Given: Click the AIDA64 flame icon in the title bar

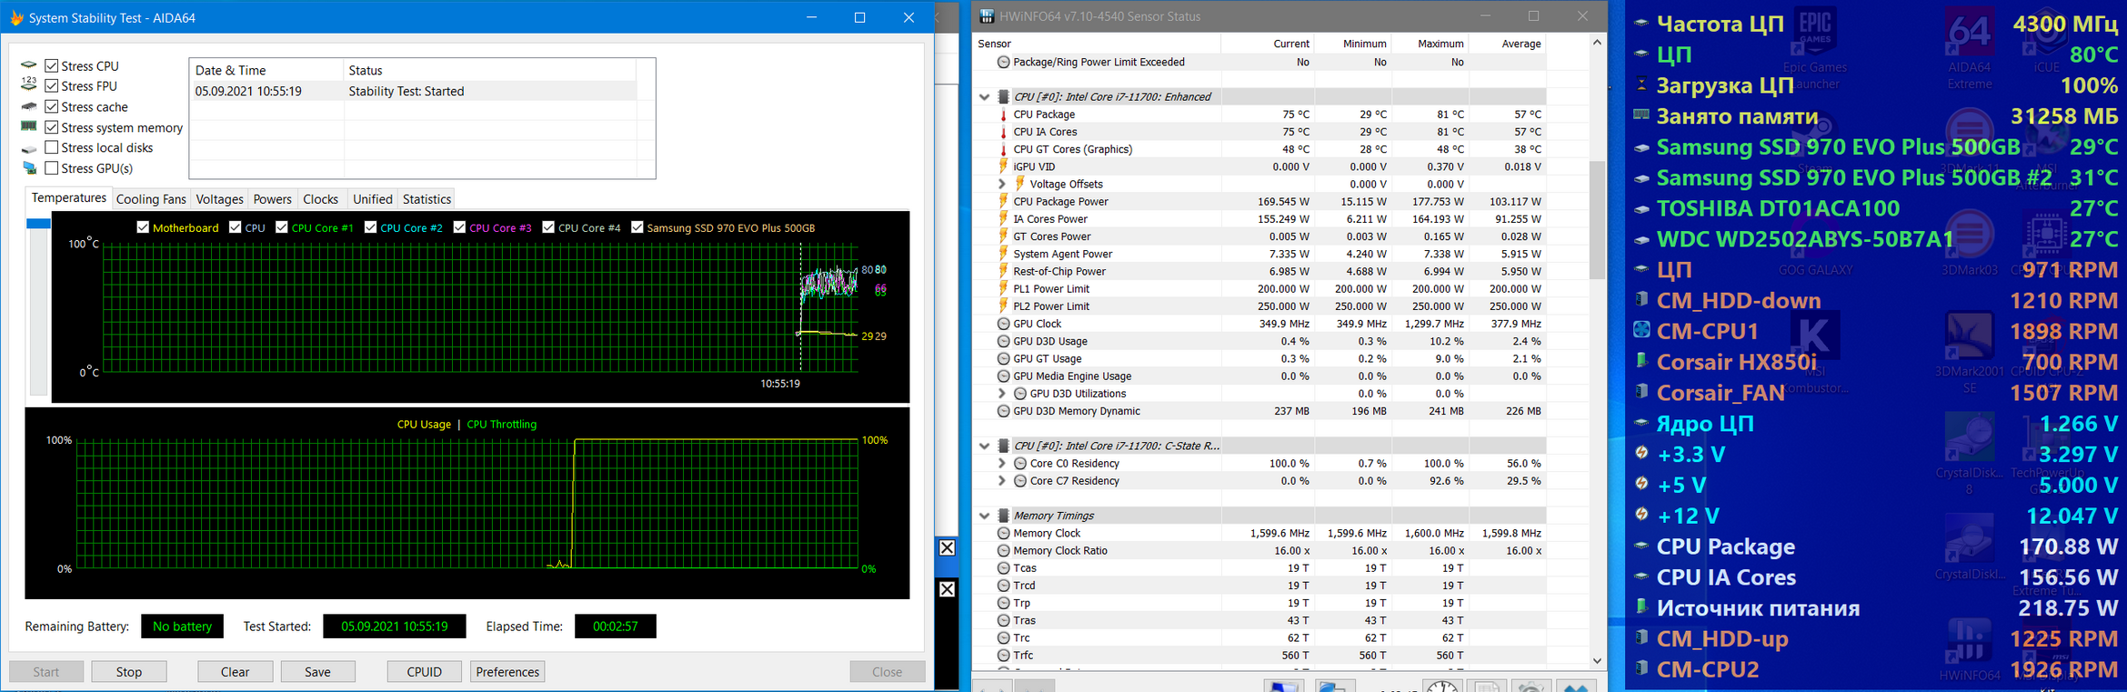Looking at the screenshot, I should point(15,17).
